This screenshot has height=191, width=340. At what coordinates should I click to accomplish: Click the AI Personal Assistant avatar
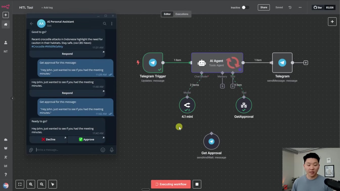[41, 23]
